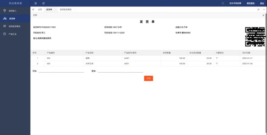Click the QR code image
267x135 pixels.
pyautogui.click(x=255, y=37)
